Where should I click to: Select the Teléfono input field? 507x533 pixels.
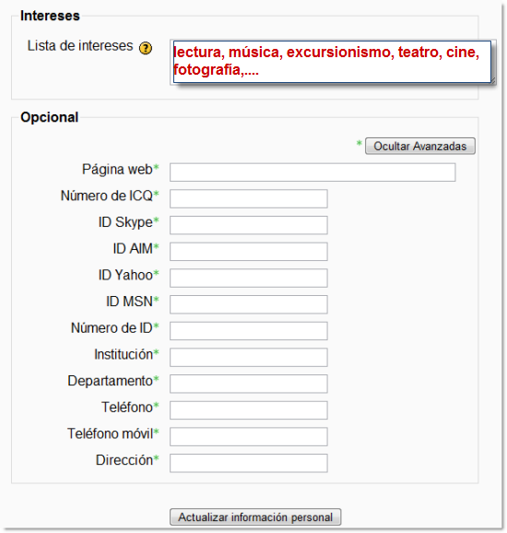(249, 410)
